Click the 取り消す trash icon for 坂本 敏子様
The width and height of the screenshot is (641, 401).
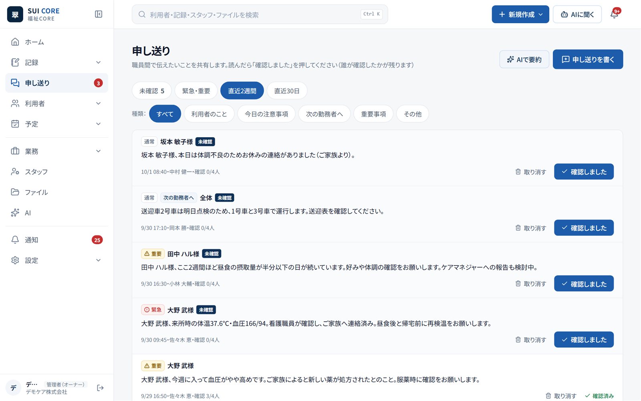click(531, 172)
